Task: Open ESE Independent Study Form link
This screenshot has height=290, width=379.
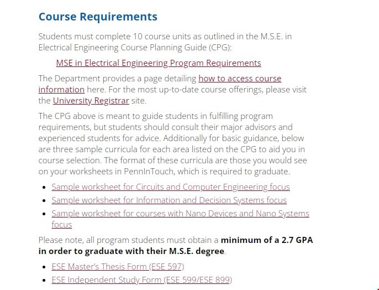Action: click(141, 280)
